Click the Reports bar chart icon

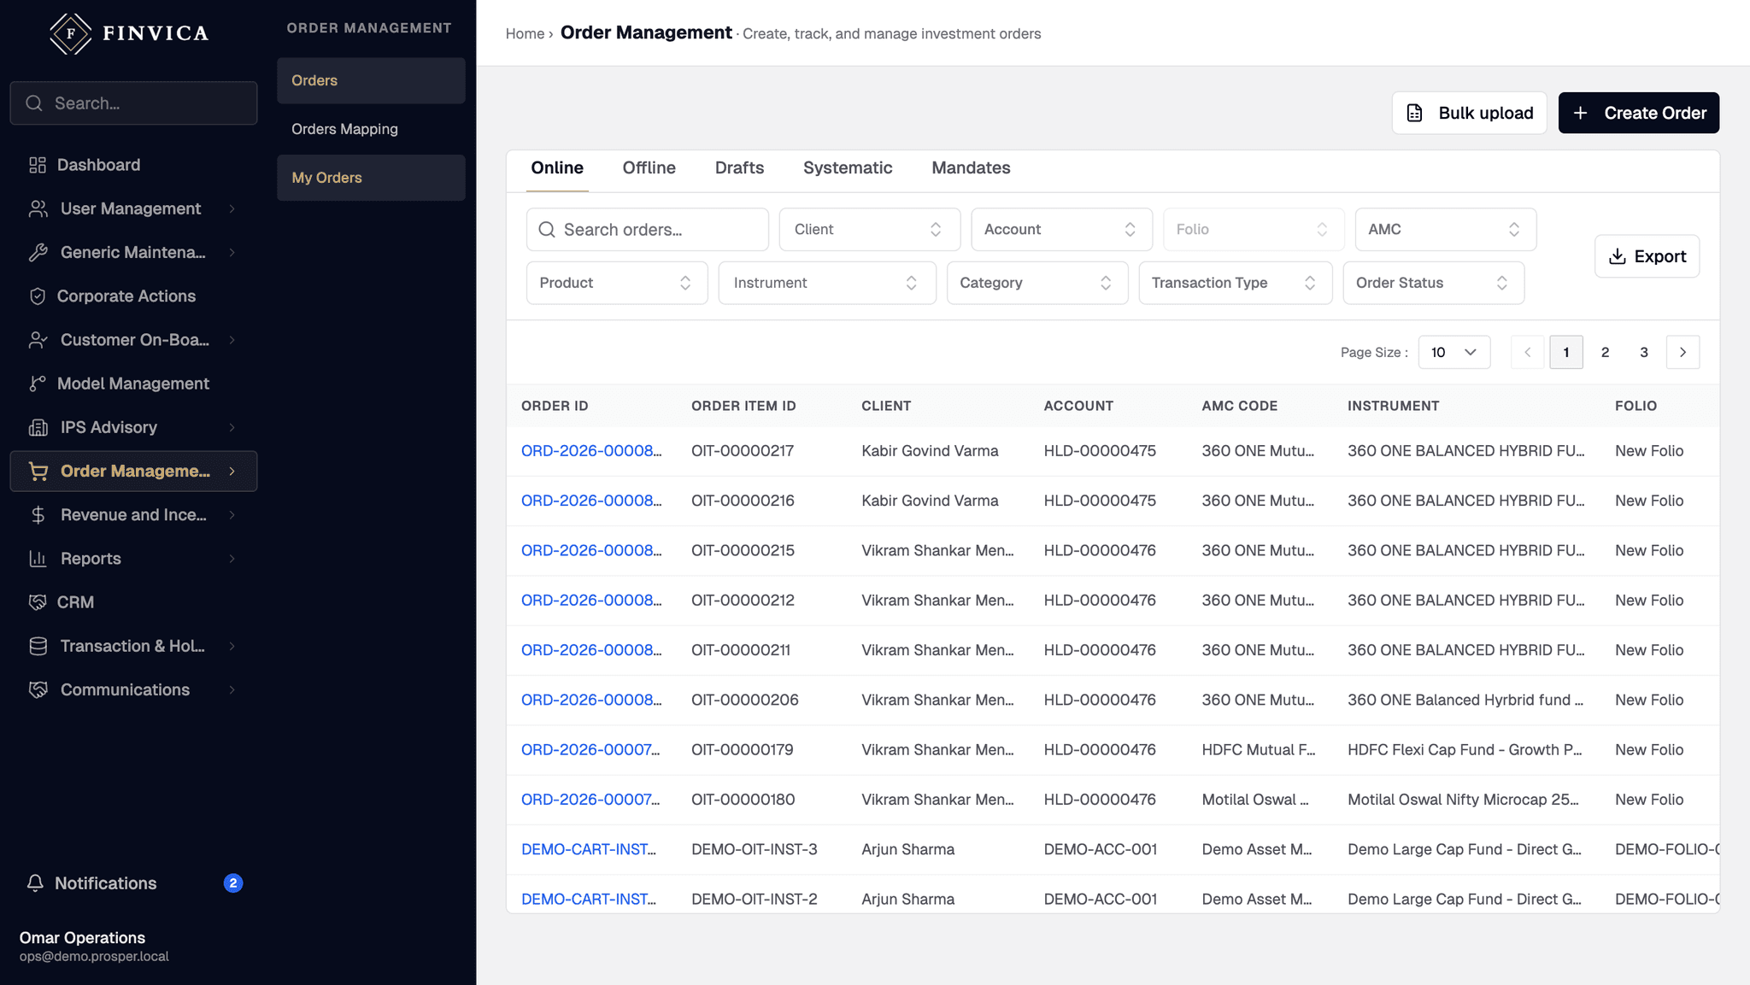coord(38,559)
